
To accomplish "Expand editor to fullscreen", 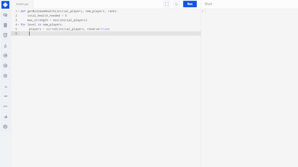I will tap(167, 4).
